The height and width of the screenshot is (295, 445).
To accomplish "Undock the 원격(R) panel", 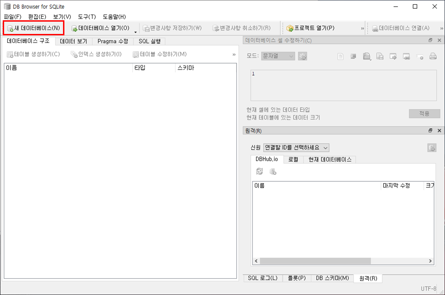I will [x=430, y=131].
